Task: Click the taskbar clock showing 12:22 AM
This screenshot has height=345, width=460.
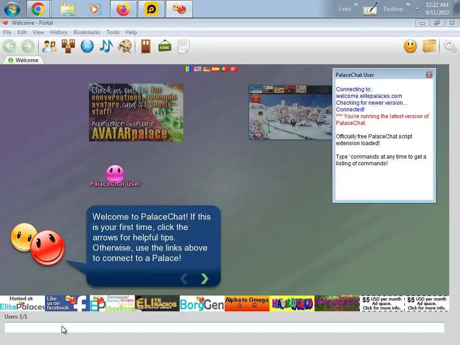Action: [437, 9]
